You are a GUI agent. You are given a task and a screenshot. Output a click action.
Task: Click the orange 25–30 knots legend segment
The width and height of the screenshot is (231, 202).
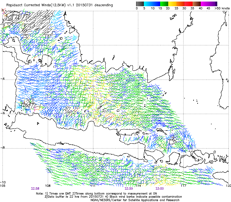tap(180, 4)
